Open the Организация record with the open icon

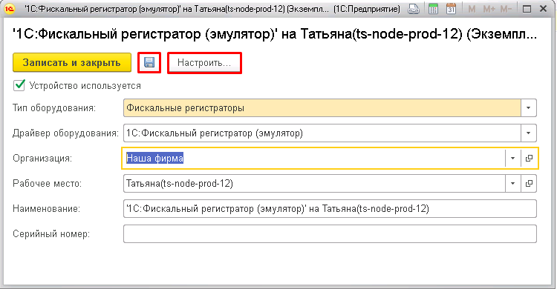(529, 158)
